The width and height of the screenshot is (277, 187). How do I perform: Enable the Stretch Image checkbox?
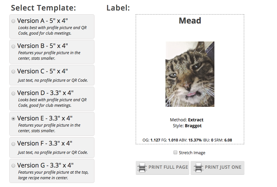pyautogui.click(x=175, y=152)
